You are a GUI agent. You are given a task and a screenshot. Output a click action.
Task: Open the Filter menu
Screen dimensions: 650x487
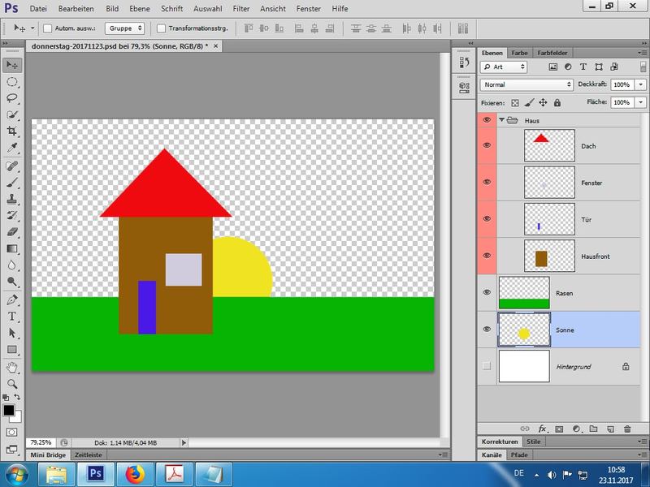pos(241,8)
